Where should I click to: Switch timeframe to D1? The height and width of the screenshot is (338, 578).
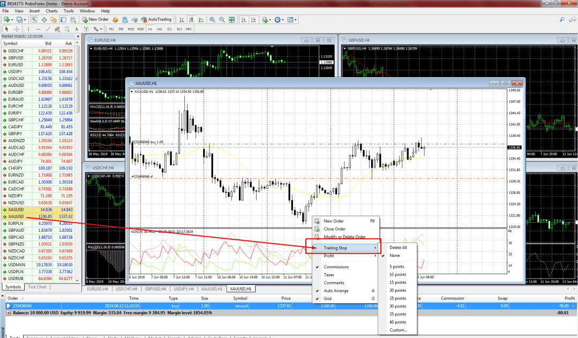pos(170,29)
